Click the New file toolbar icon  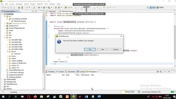point(3,7)
